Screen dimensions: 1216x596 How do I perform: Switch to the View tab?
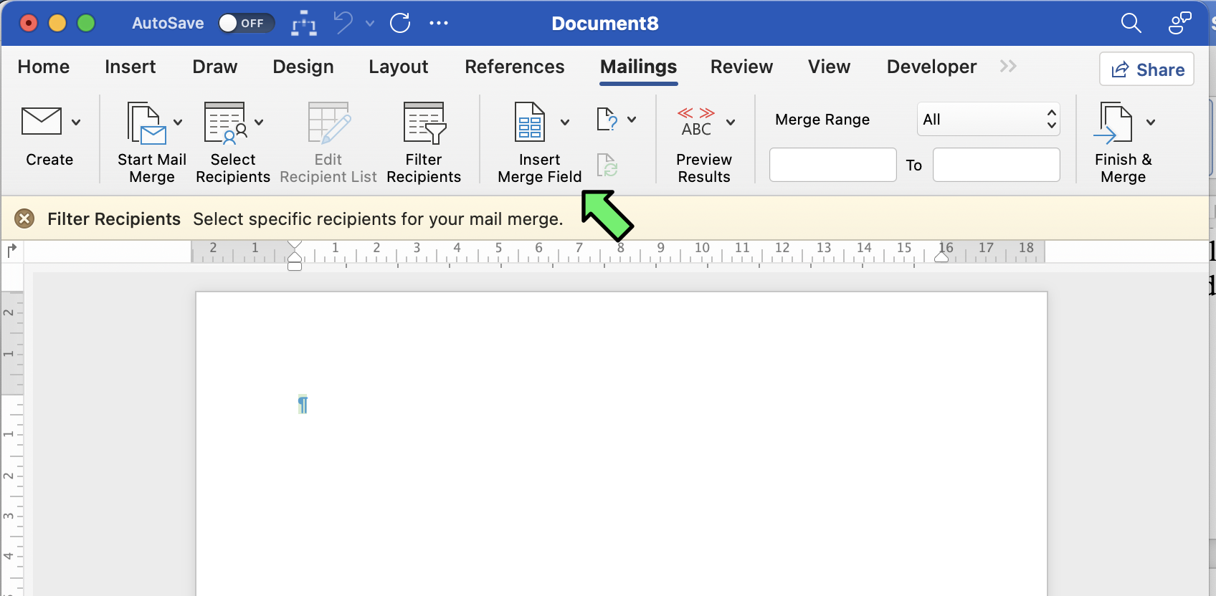[x=829, y=67]
